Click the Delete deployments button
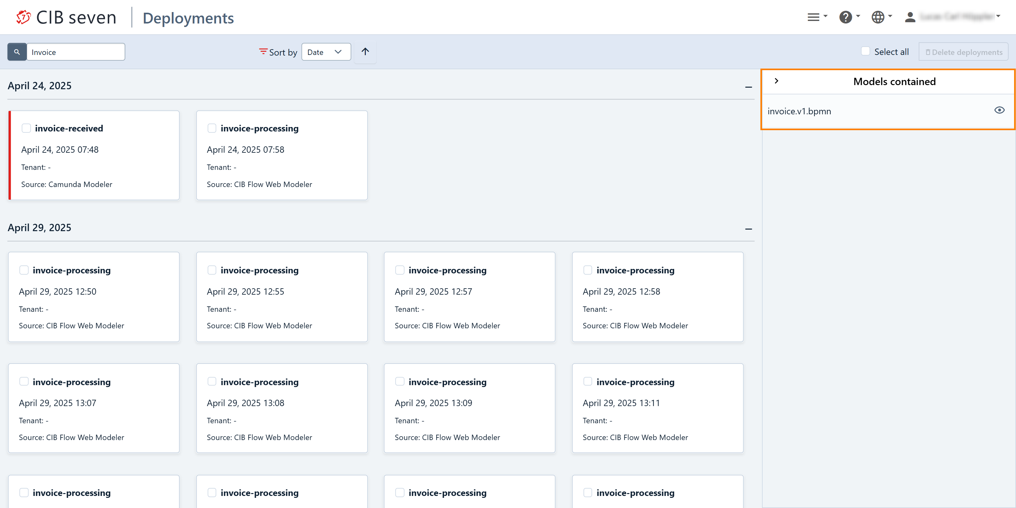 [x=963, y=52]
